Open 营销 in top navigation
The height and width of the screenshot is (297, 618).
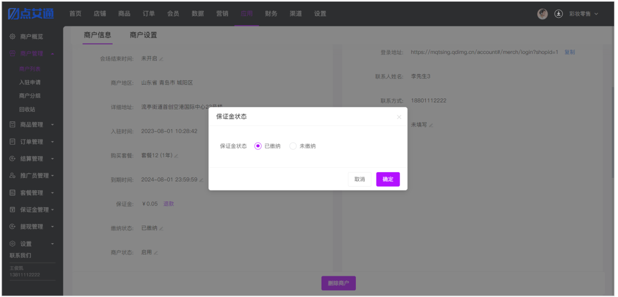pos(222,13)
